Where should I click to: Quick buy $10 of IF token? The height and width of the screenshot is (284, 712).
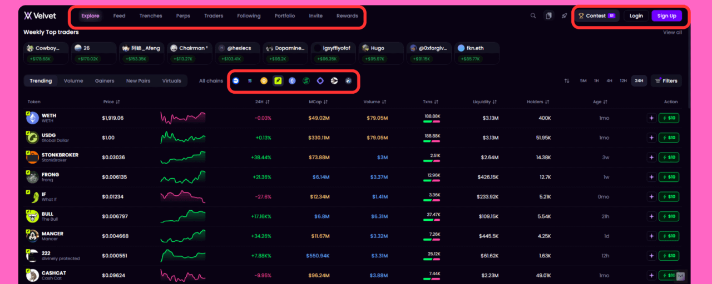tap(669, 197)
